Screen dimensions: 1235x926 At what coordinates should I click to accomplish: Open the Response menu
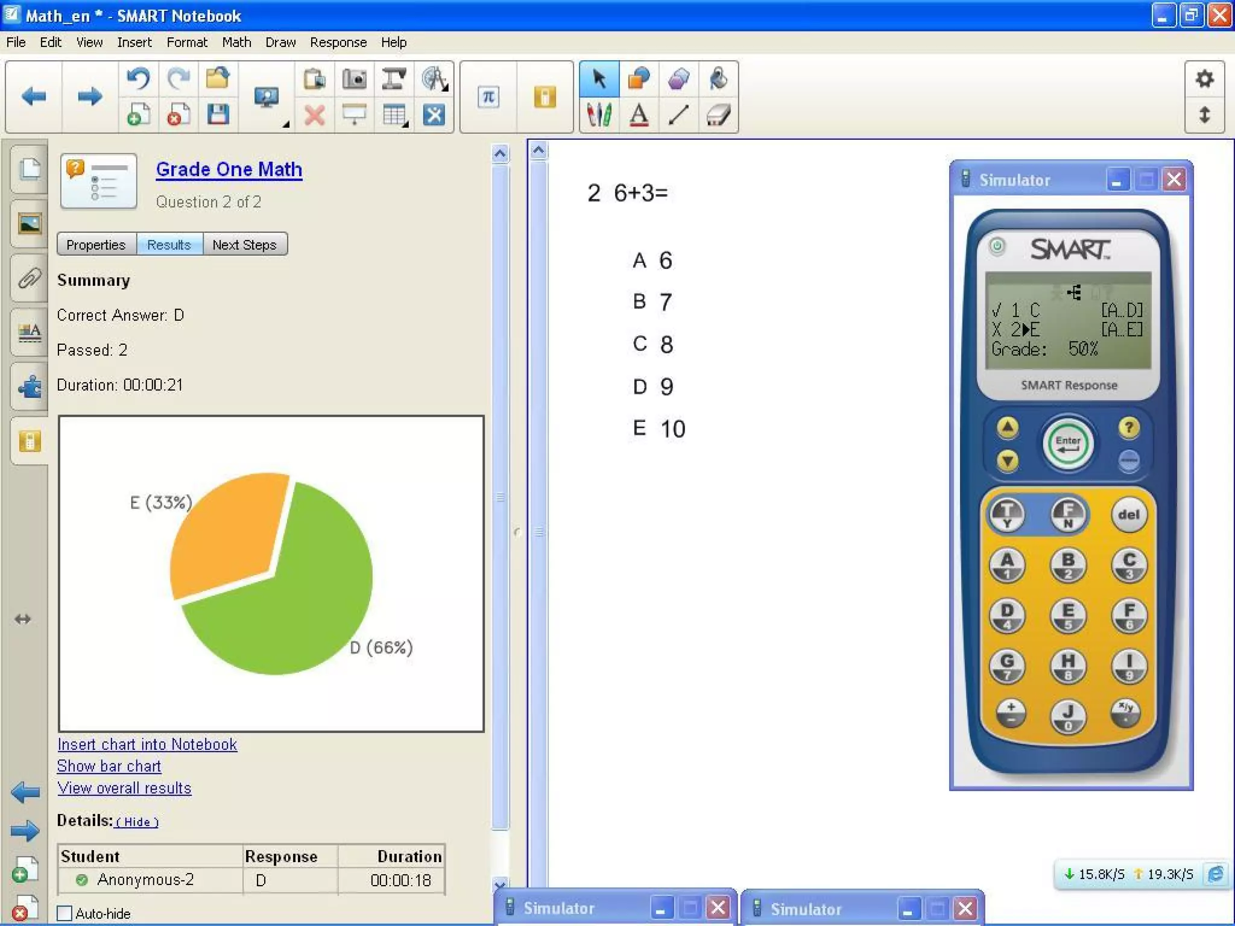(338, 42)
